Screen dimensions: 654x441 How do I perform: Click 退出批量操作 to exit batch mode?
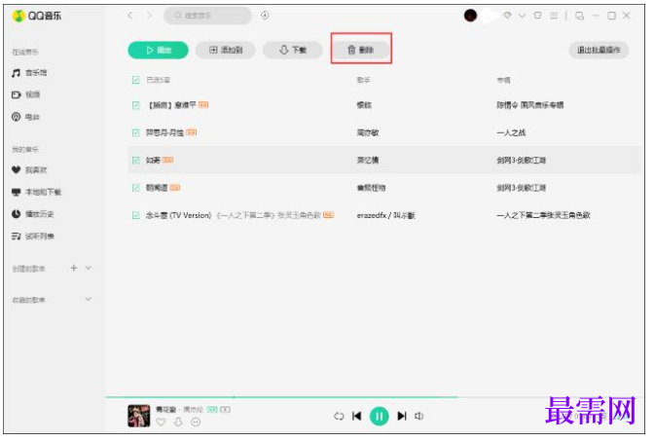[x=599, y=50]
